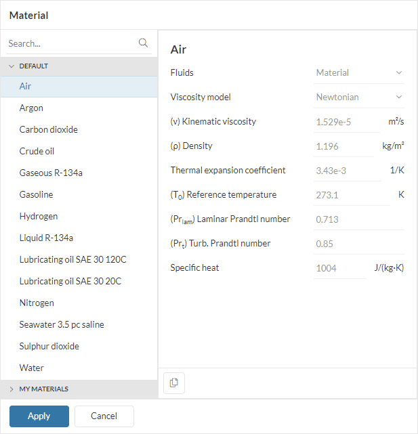This screenshot has width=418, height=434.
Task: Click the Density value field
Action: tap(343, 146)
